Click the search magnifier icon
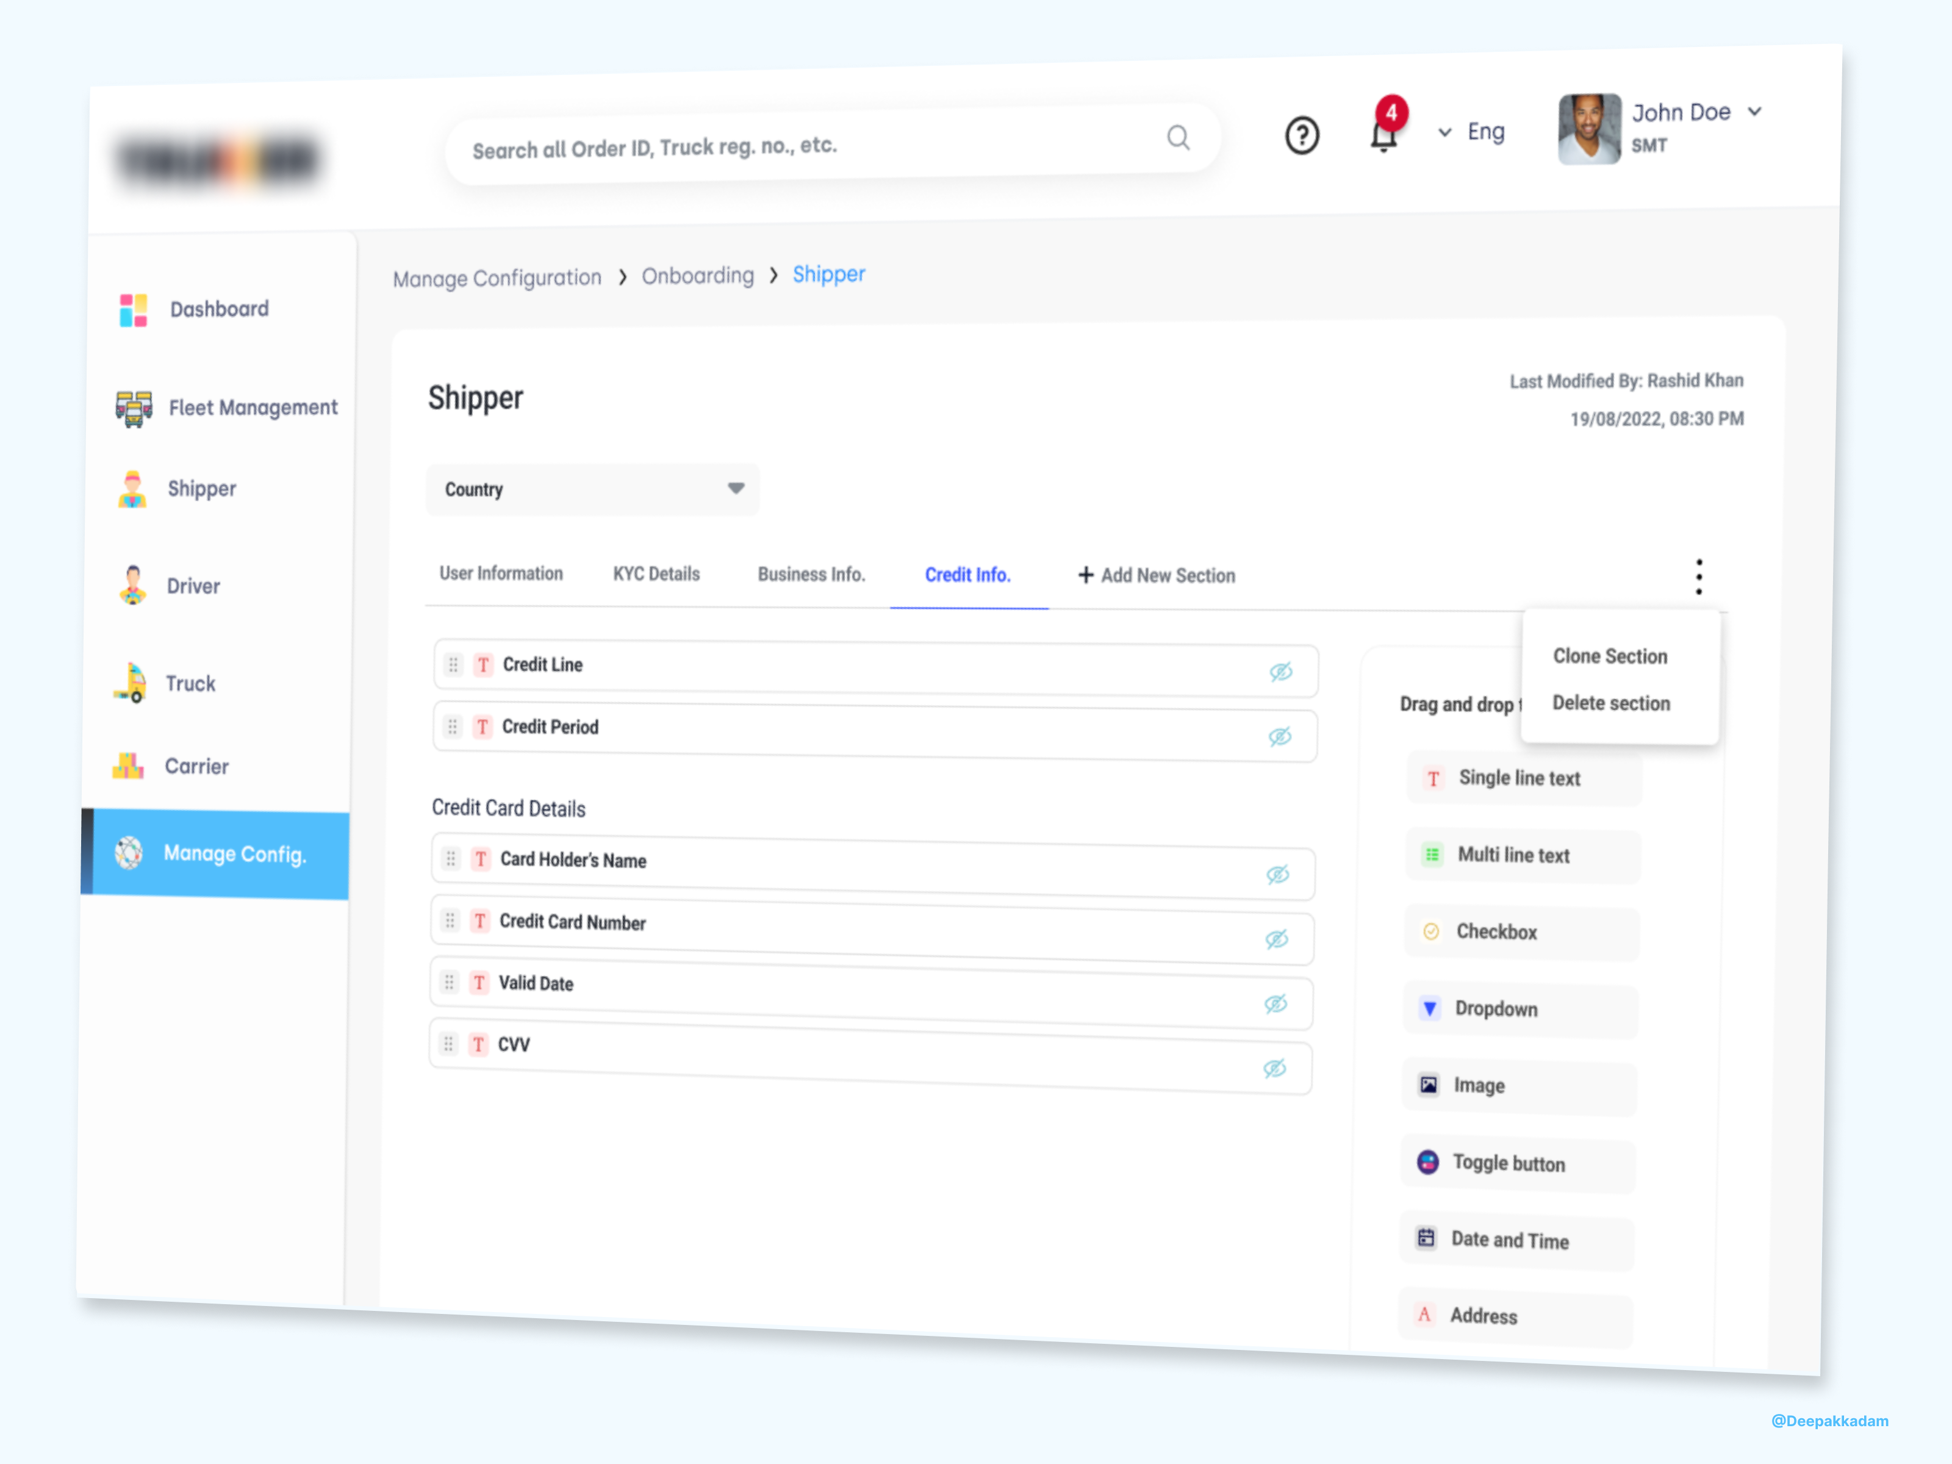The height and width of the screenshot is (1464, 1952). click(1178, 138)
